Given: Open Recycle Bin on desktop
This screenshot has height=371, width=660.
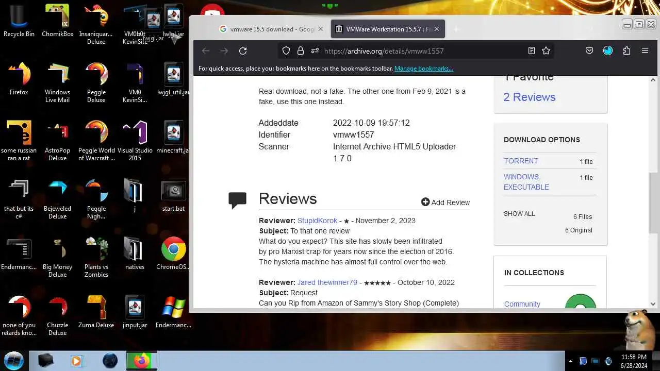Looking at the screenshot, I should click(19, 21).
